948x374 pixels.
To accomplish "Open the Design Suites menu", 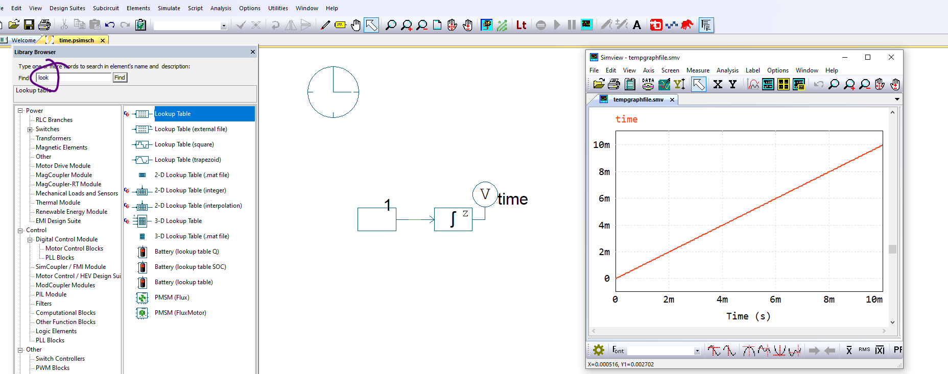I will (x=67, y=8).
